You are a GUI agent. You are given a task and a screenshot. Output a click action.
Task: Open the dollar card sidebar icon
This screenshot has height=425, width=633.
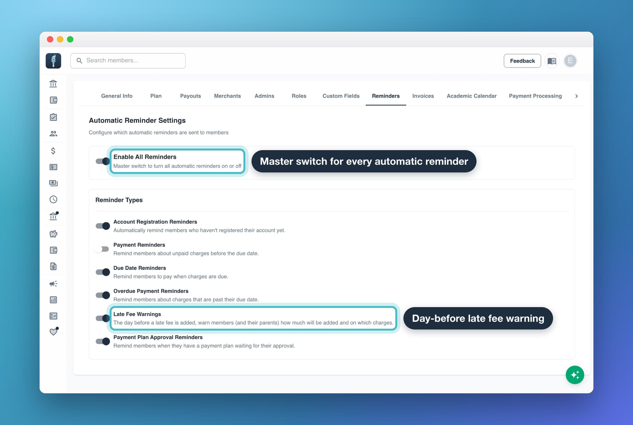(x=53, y=167)
